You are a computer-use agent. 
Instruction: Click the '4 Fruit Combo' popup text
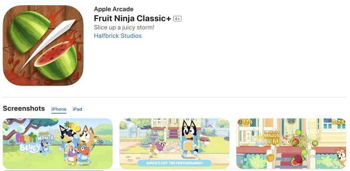click(272, 136)
